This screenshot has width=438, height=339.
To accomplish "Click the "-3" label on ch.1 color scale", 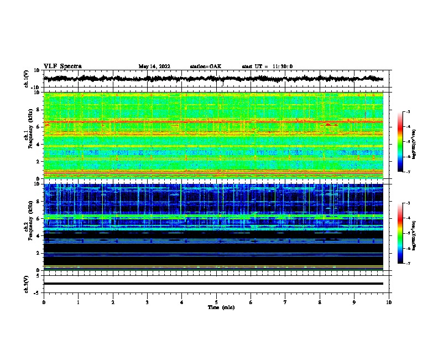I will coord(408,112).
